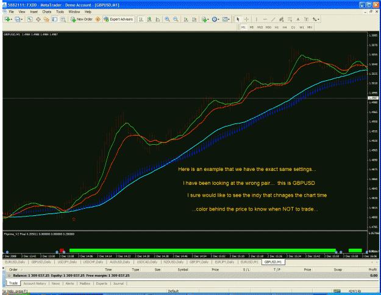The image size is (381, 295).
Task: Switch timeframe to M15
Action: (260, 27)
